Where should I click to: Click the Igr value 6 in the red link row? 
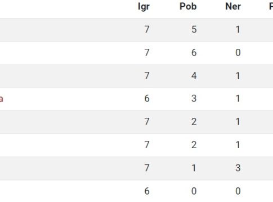pos(147,99)
